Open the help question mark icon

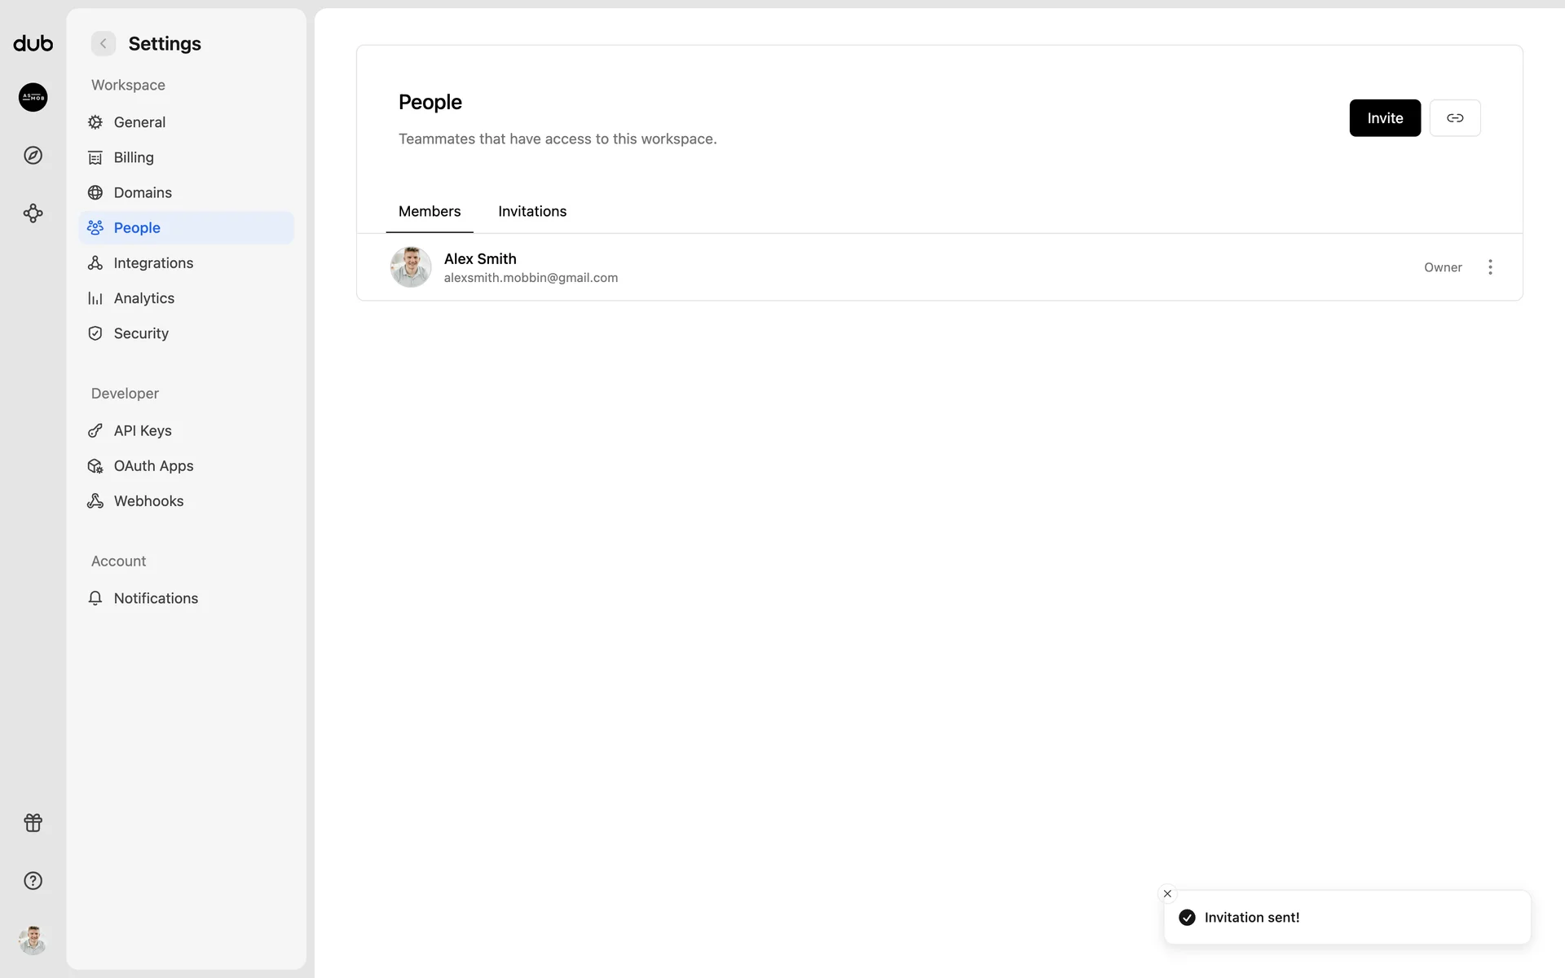coord(33,881)
